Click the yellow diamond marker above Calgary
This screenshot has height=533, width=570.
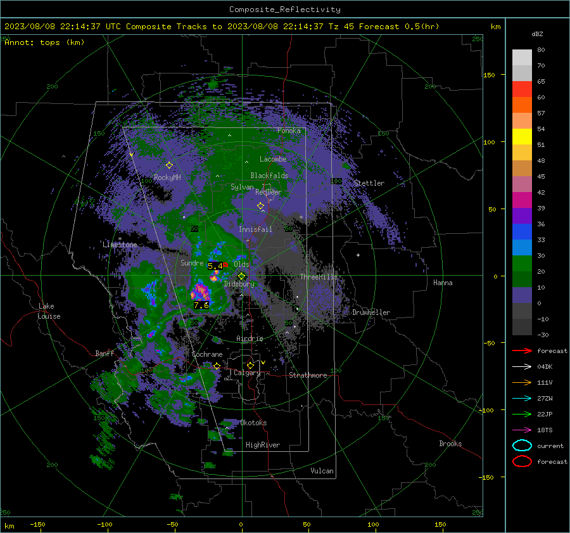point(250,365)
